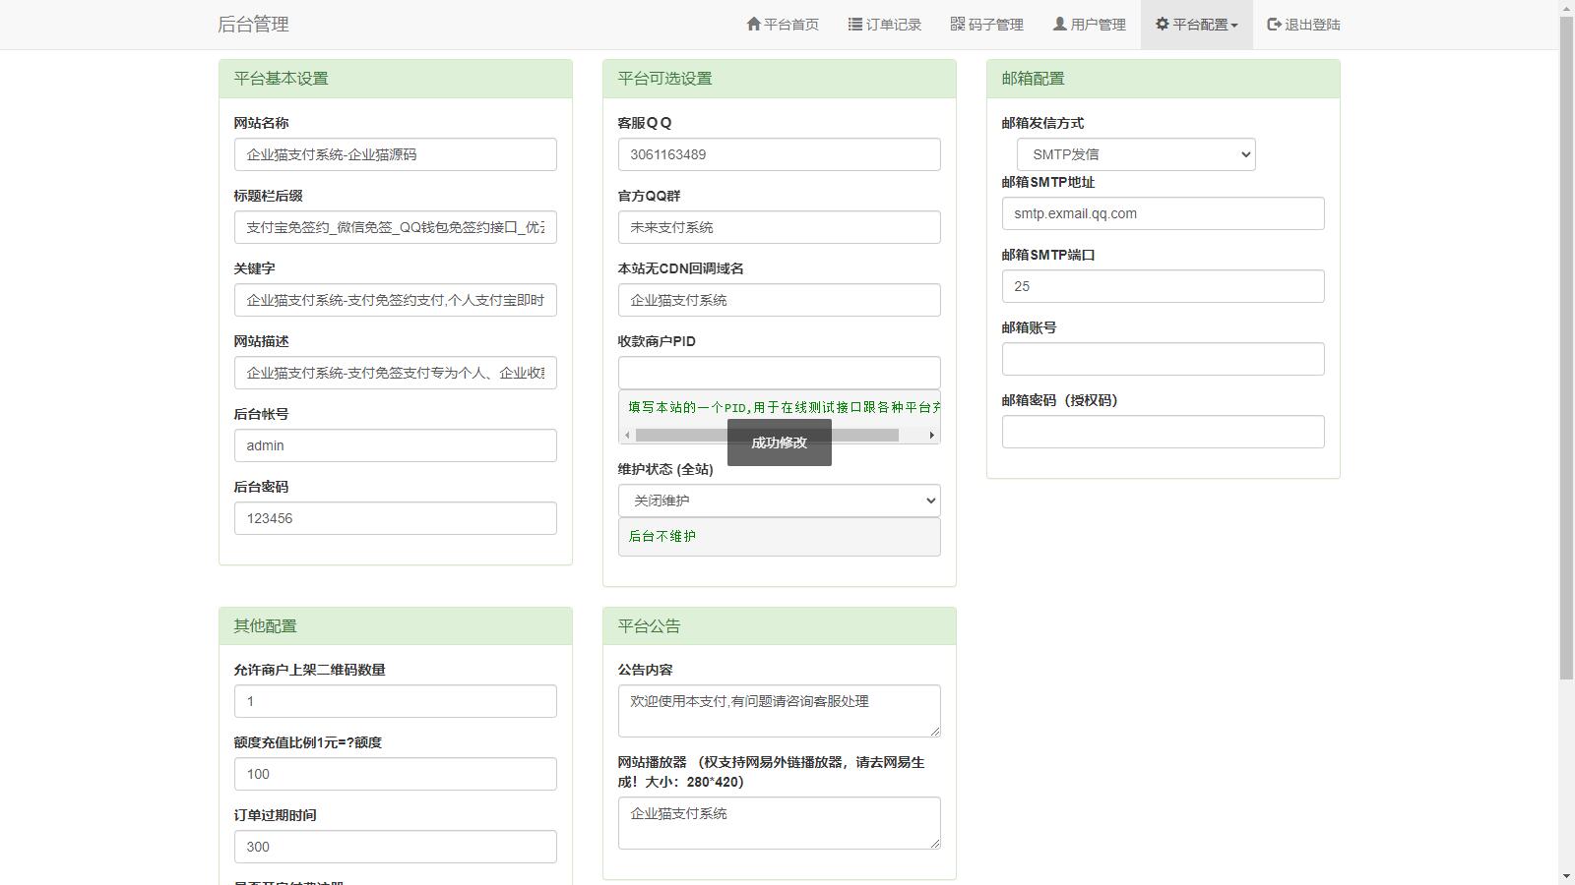The image size is (1575, 885).
Task: Click the user icon beside 用户管理
Action: 1059,24
